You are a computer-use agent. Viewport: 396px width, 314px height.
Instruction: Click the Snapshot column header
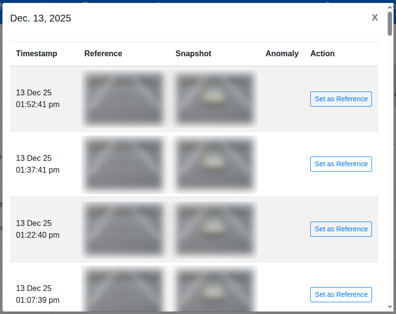[x=193, y=53]
